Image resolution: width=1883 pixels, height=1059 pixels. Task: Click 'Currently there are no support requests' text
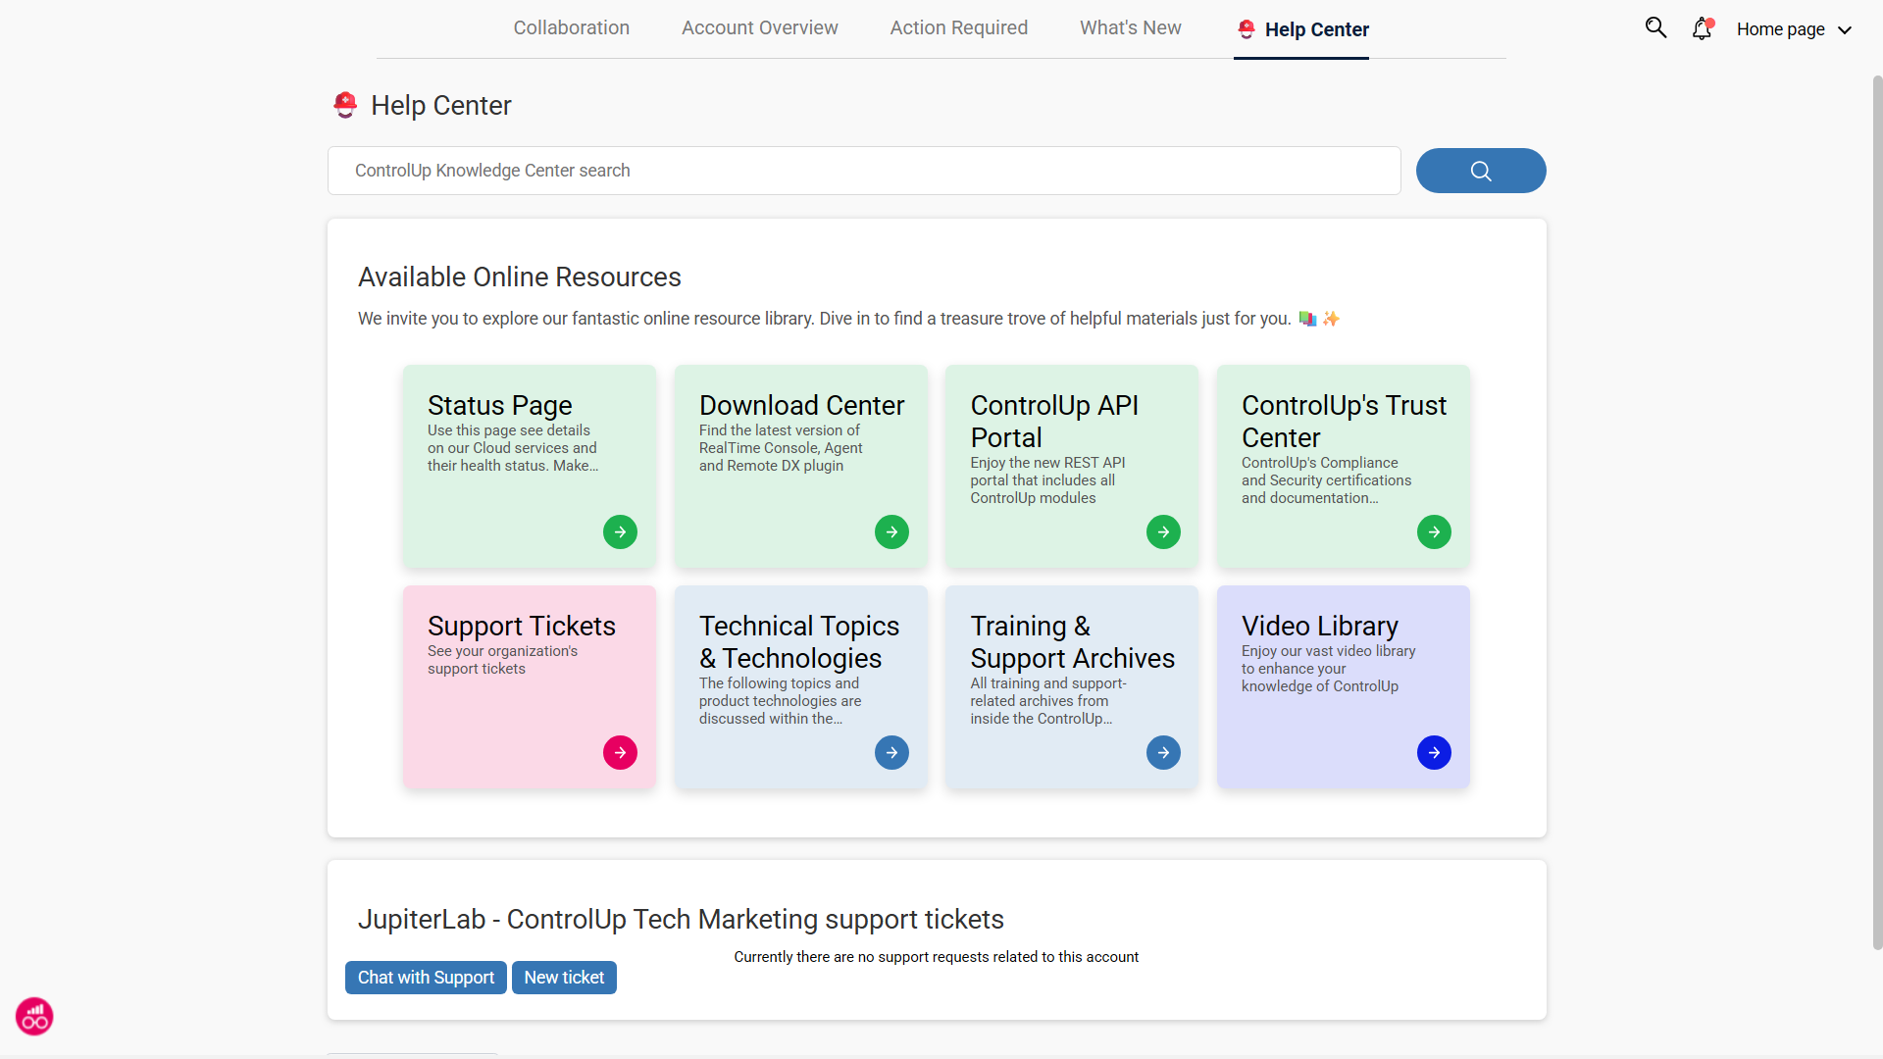pyautogui.click(x=937, y=957)
